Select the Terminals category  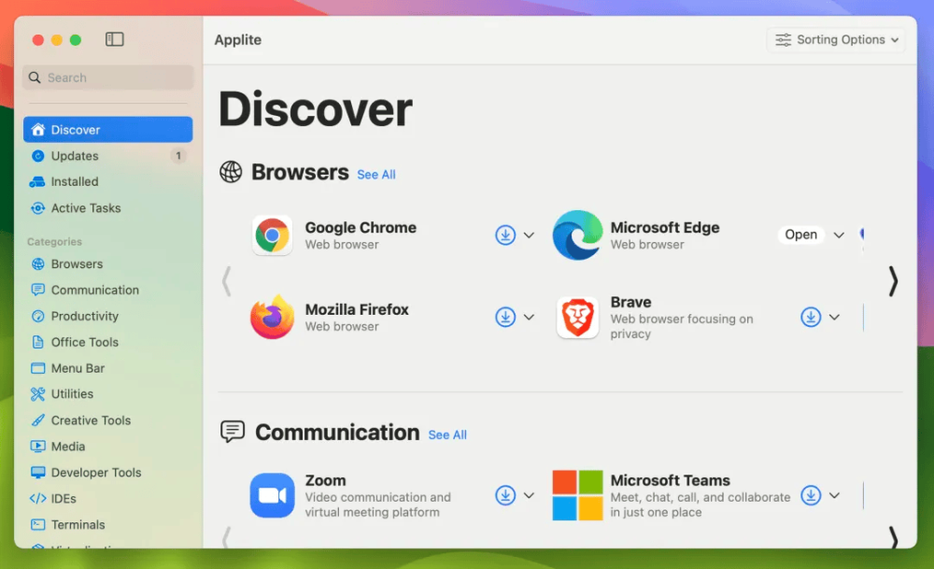pos(107,524)
